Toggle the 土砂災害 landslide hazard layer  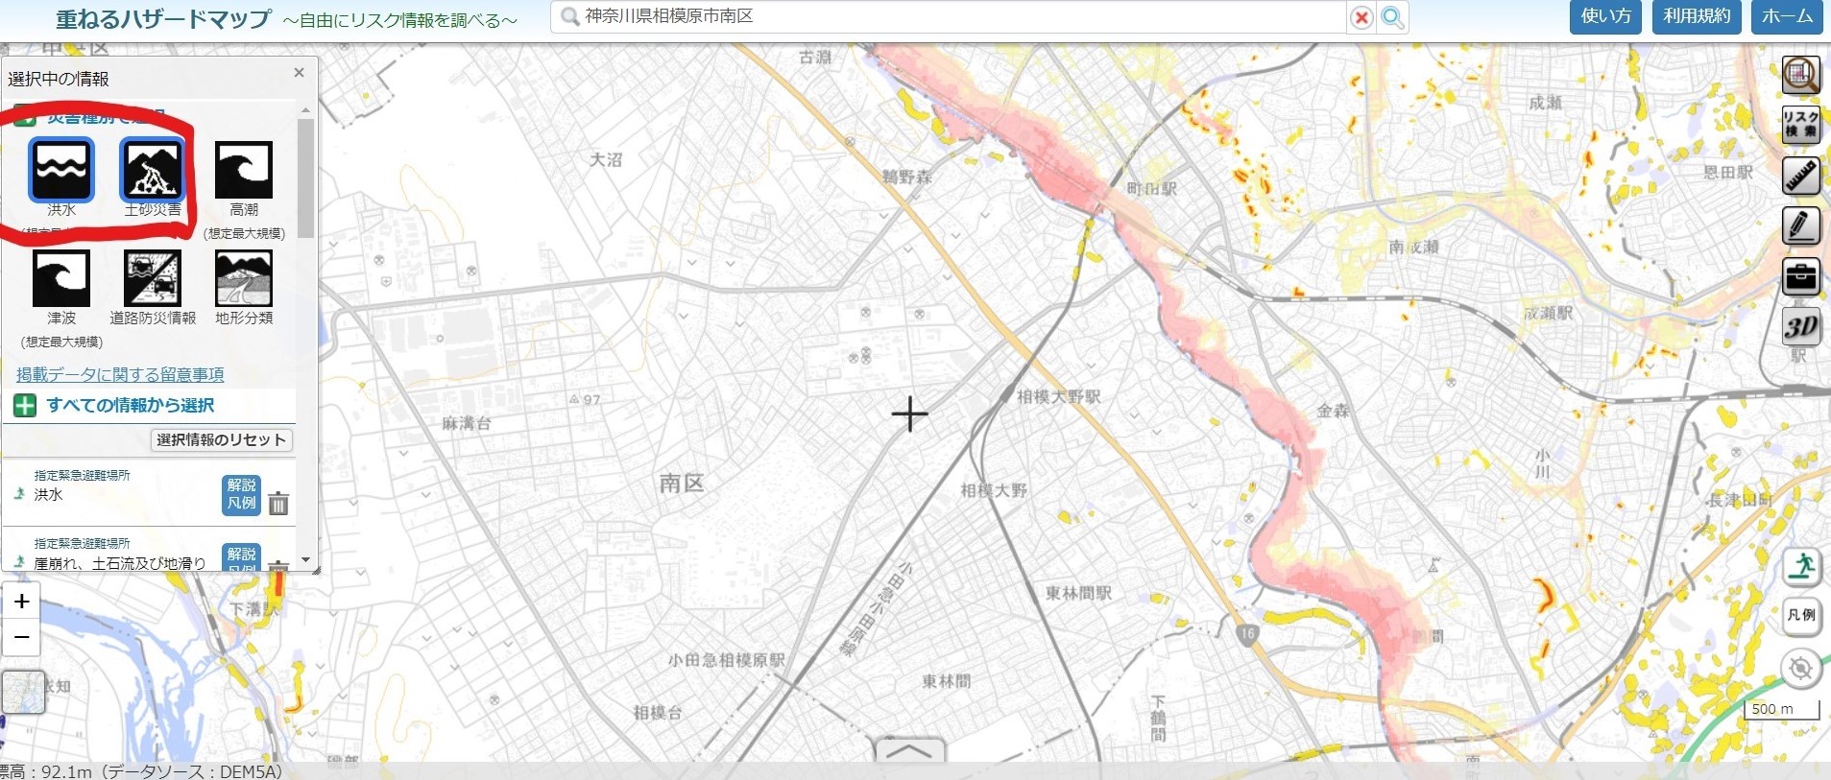point(152,170)
